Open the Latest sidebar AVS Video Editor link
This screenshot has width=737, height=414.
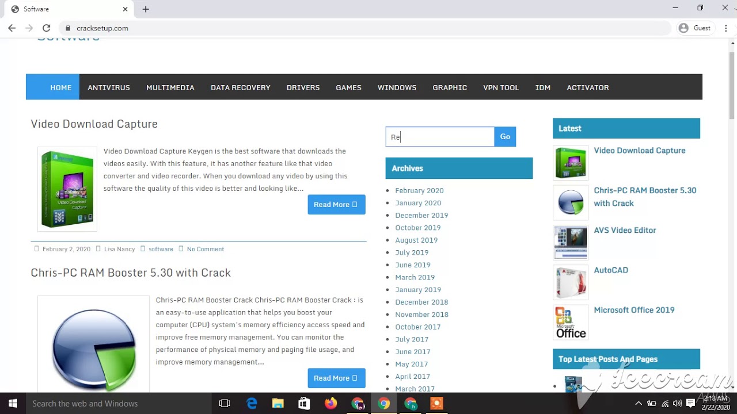[x=625, y=230]
